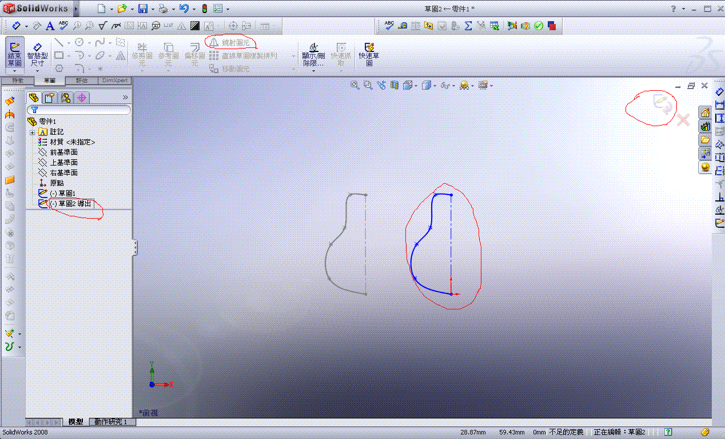Image resolution: width=725 pixels, height=439 pixels.
Task: Select the Circle sketch tool
Action: click(x=79, y=42)
